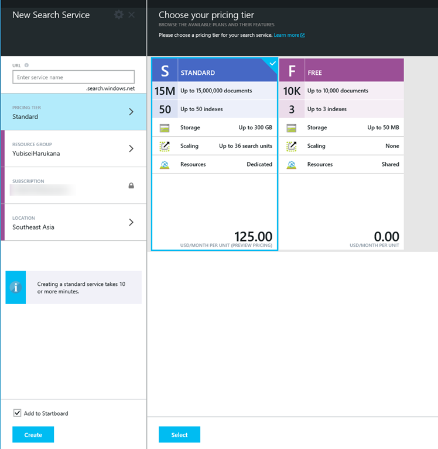Click the info icon beside standard service notice
438x449 pixels.
(x=16, y=287)
